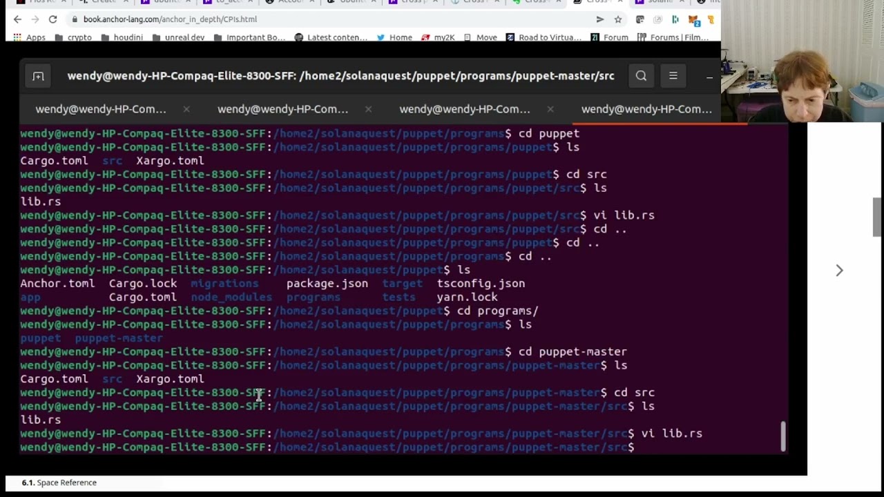Go back in the browser
This screenshot has height=497, width=884.
(x=17, y=19)
